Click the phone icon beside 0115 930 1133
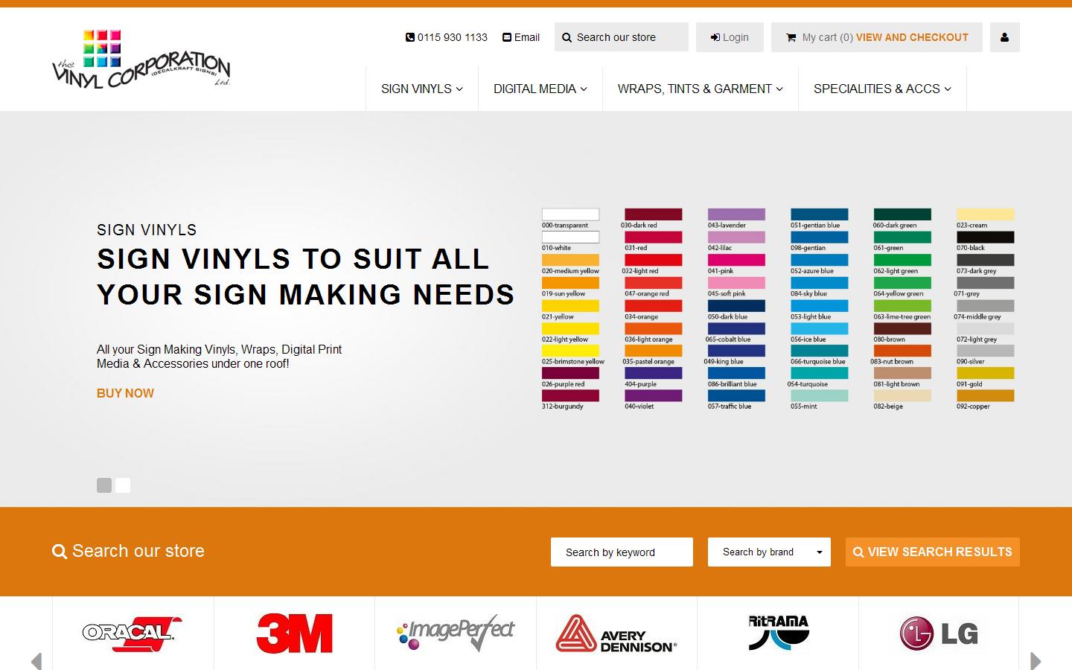 (410, 37)
